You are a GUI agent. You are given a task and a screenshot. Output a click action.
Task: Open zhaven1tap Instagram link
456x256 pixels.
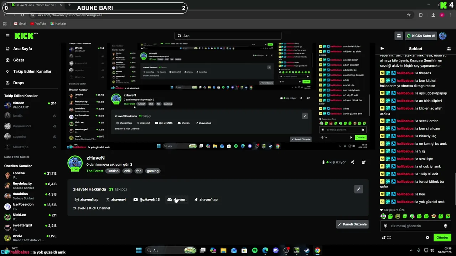tap(87, 199)
